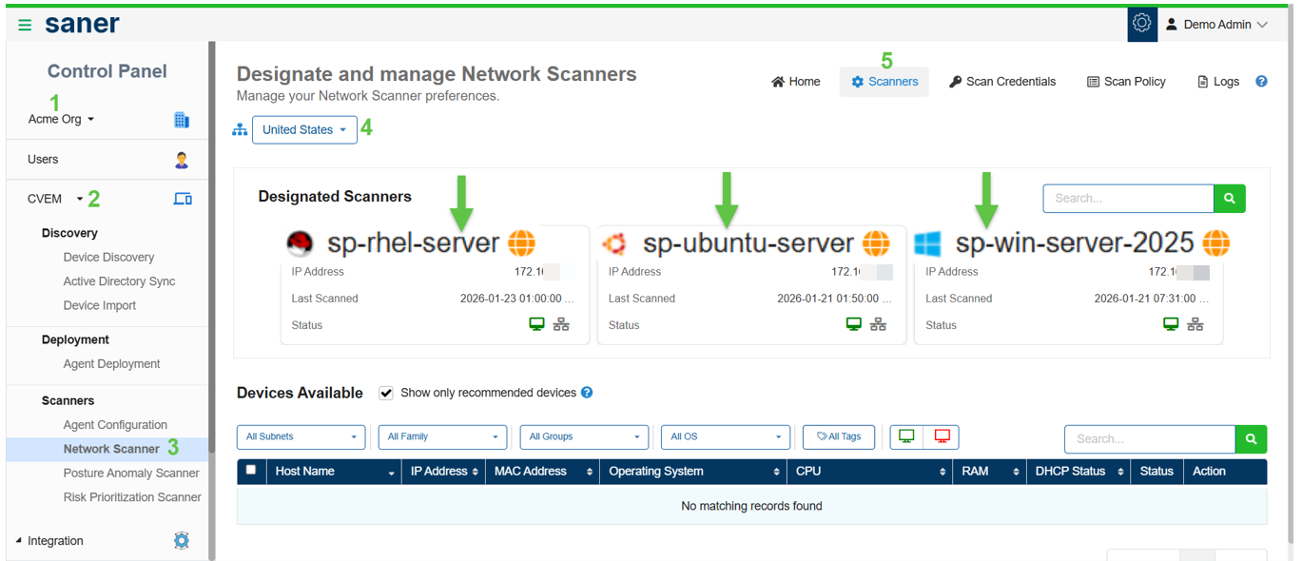
Task: Click the devices icon beside CVEM
Action: point(183,199)
